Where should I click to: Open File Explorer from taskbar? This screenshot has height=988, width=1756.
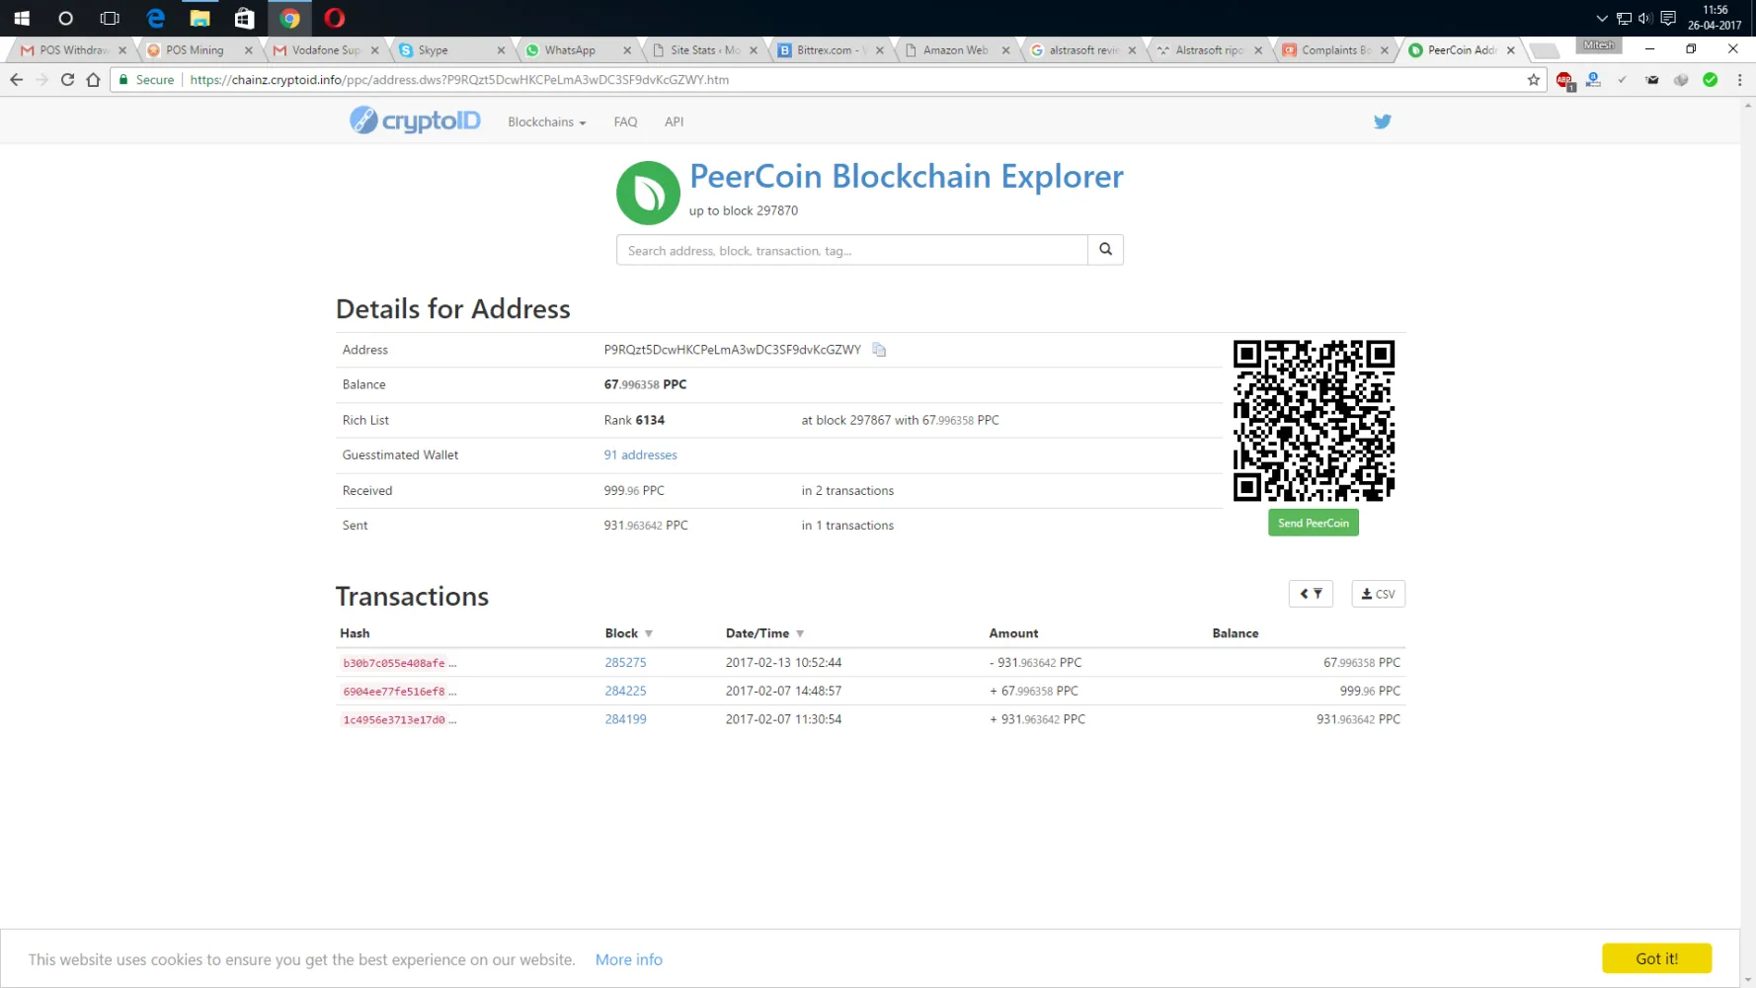click(200, 18)
